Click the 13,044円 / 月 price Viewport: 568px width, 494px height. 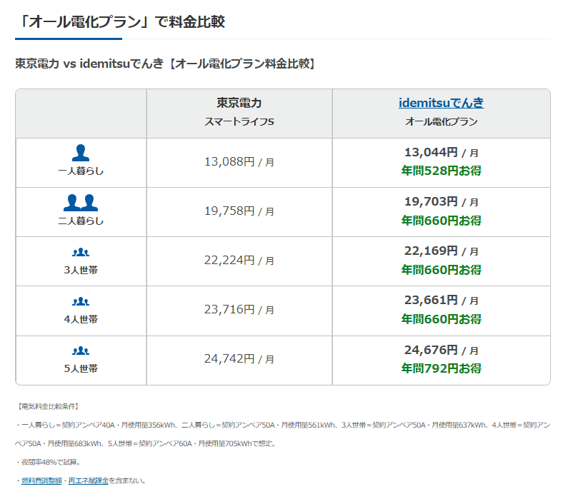442,152
